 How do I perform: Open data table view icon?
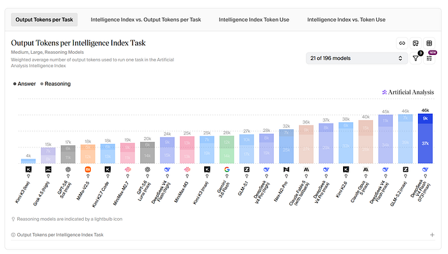click(429, 44)
